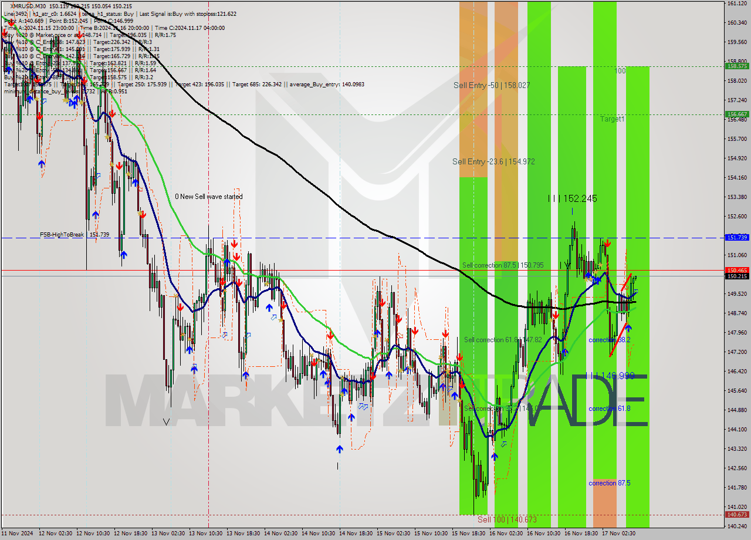Click the 158.020 price axis value
Screen dimensions: 751x540
[736, 81]
